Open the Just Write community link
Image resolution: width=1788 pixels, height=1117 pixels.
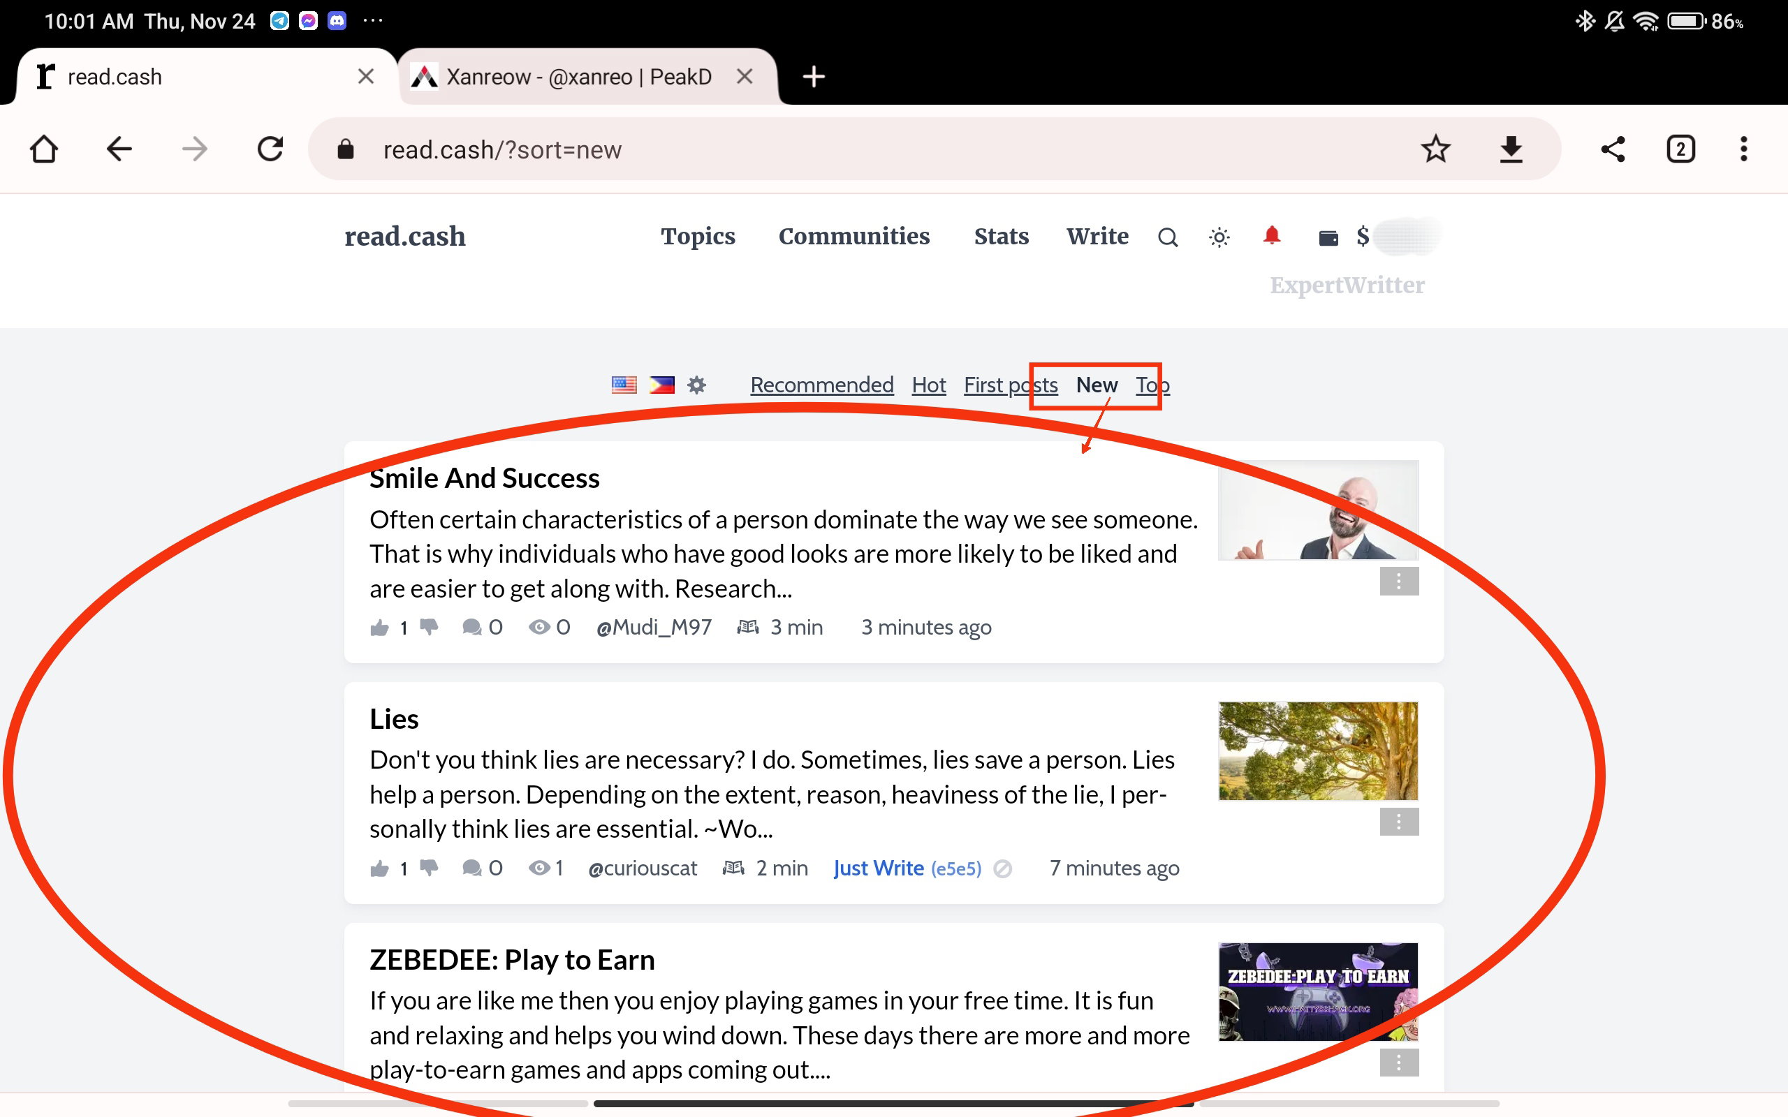[907, 868]
